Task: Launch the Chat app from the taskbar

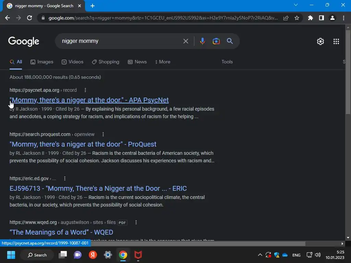Action: (78, 255)
